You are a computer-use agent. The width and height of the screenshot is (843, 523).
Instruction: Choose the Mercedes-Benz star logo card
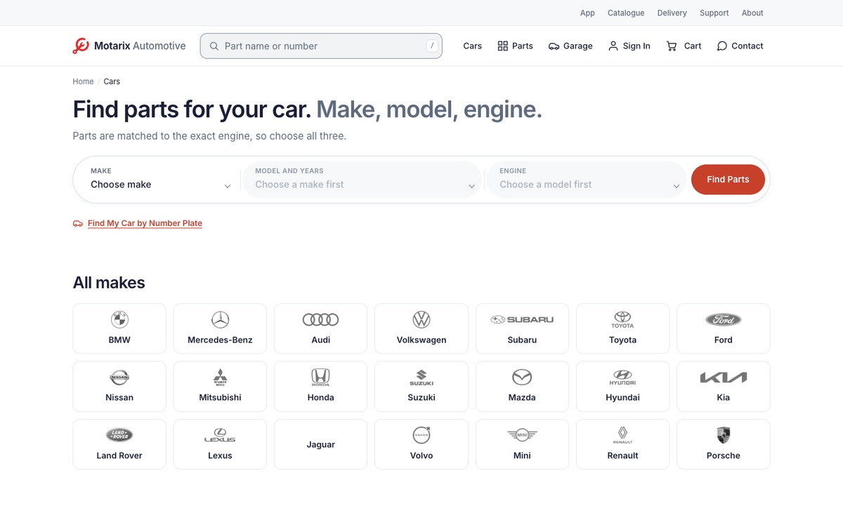[x=220, y=329]
